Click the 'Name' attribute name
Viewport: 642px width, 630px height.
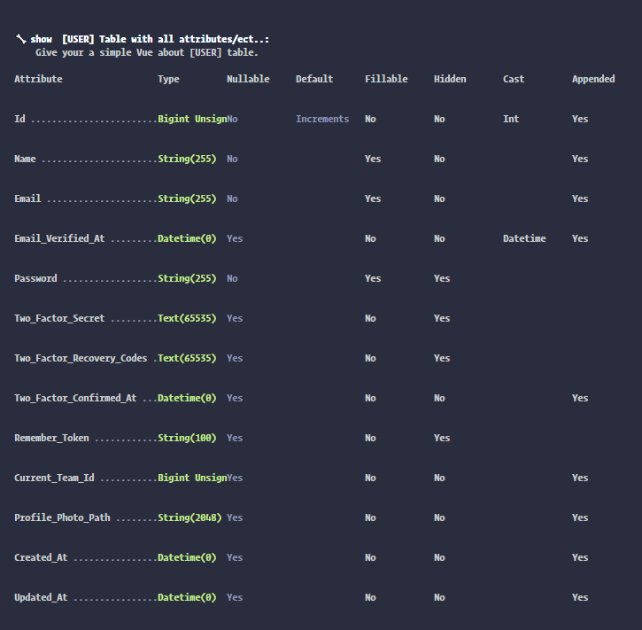25,159
